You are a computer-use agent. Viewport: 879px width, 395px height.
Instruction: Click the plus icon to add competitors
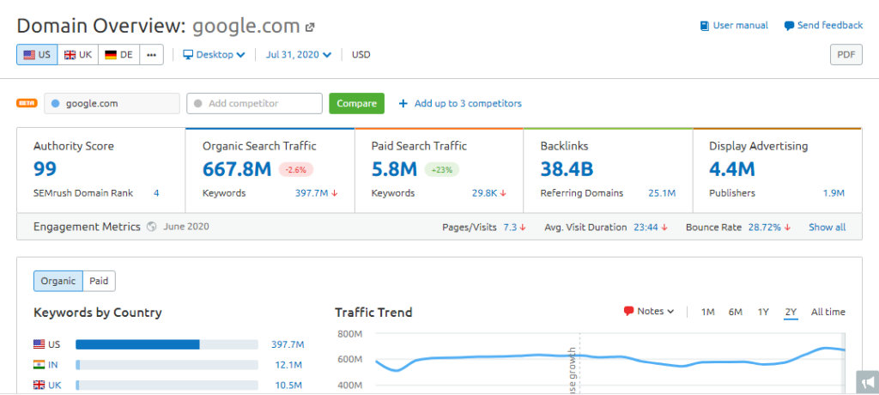click(x=403, y=104)
